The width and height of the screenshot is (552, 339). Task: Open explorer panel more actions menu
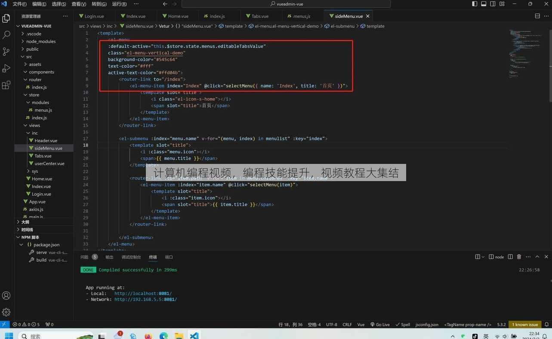[65, 16]
